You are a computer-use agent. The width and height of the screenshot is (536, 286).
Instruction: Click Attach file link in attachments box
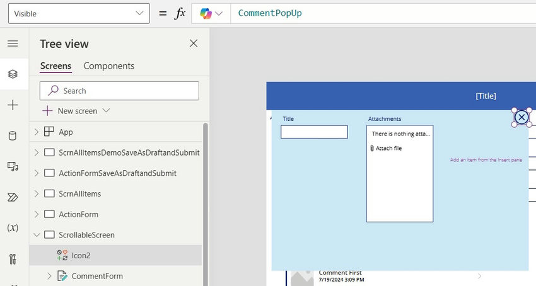pos(388,148)
